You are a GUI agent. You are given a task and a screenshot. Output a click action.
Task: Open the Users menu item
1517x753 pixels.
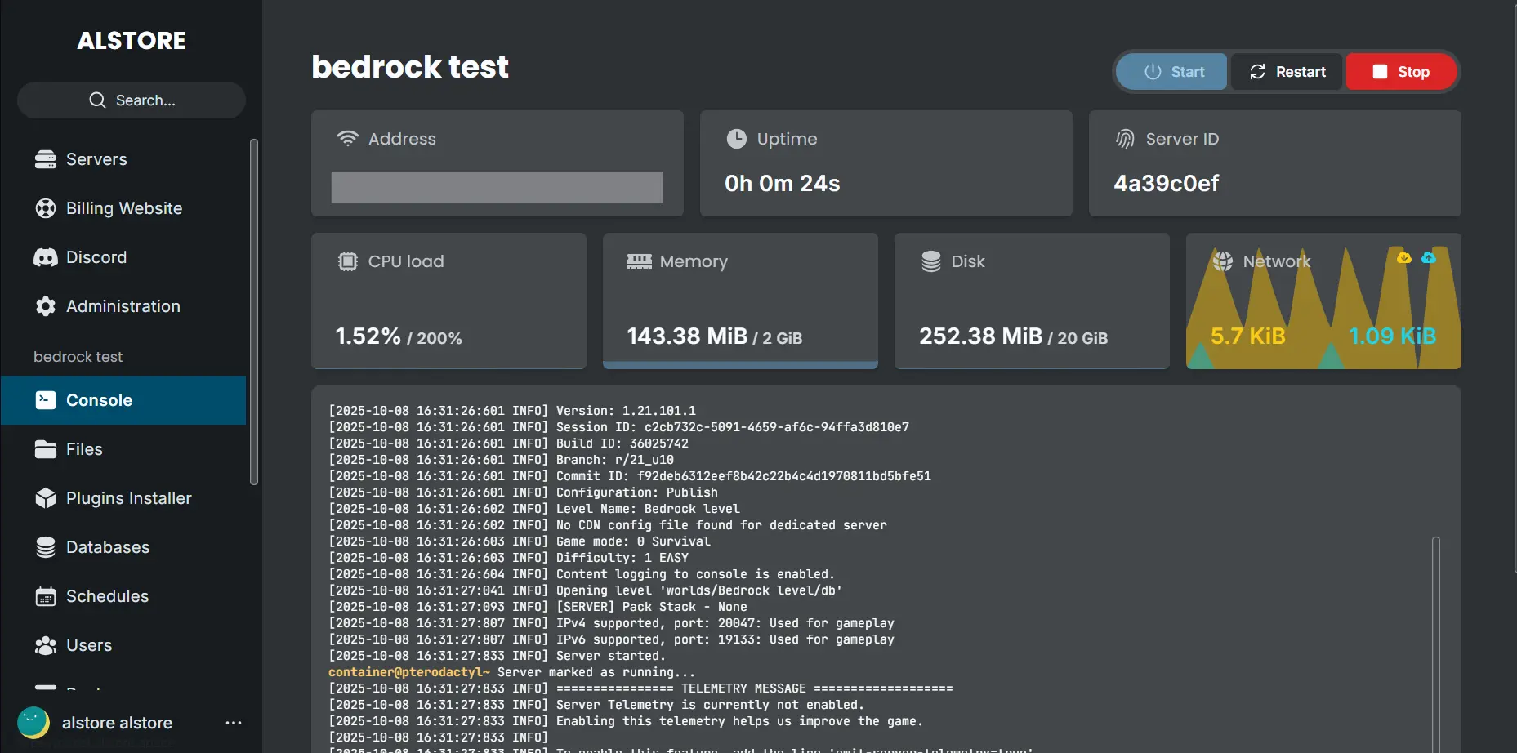click(x=89, y=645)
